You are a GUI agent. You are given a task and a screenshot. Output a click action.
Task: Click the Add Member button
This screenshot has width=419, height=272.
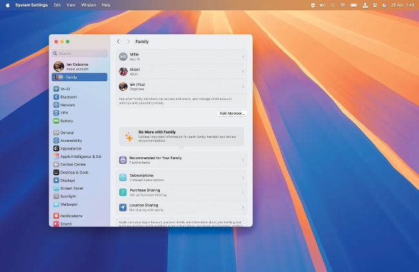(x=231, y=113)
